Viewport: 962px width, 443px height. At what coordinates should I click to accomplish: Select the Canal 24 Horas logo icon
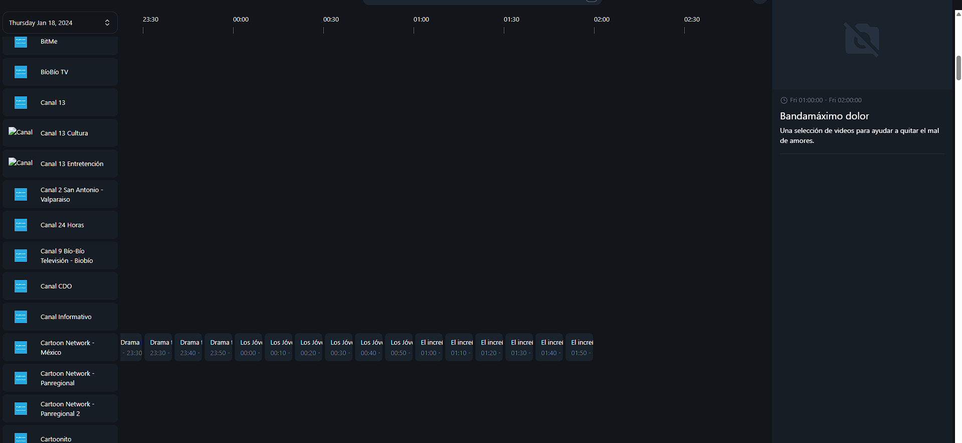(21, 225)
